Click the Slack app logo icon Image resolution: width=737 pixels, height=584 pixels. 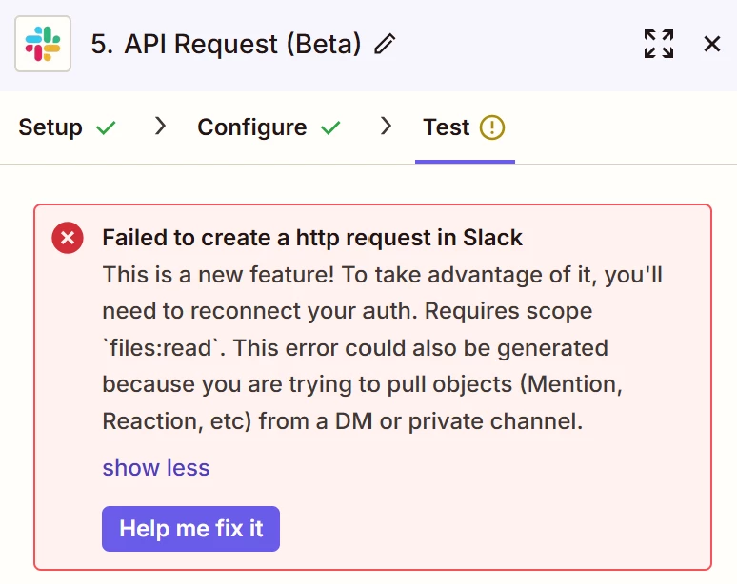click(43, 44)
